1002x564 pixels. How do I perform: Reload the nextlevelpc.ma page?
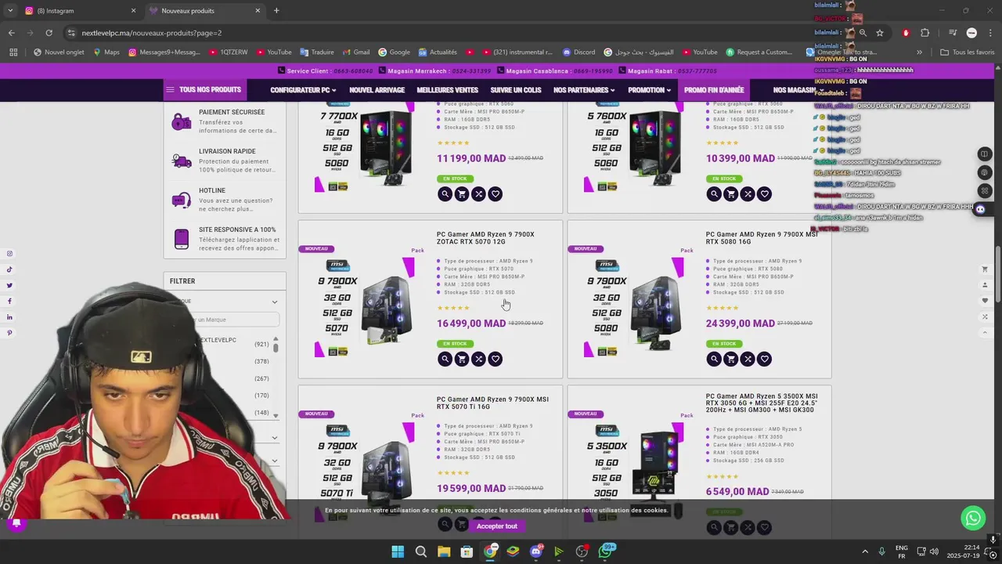[x=49, y=33]
